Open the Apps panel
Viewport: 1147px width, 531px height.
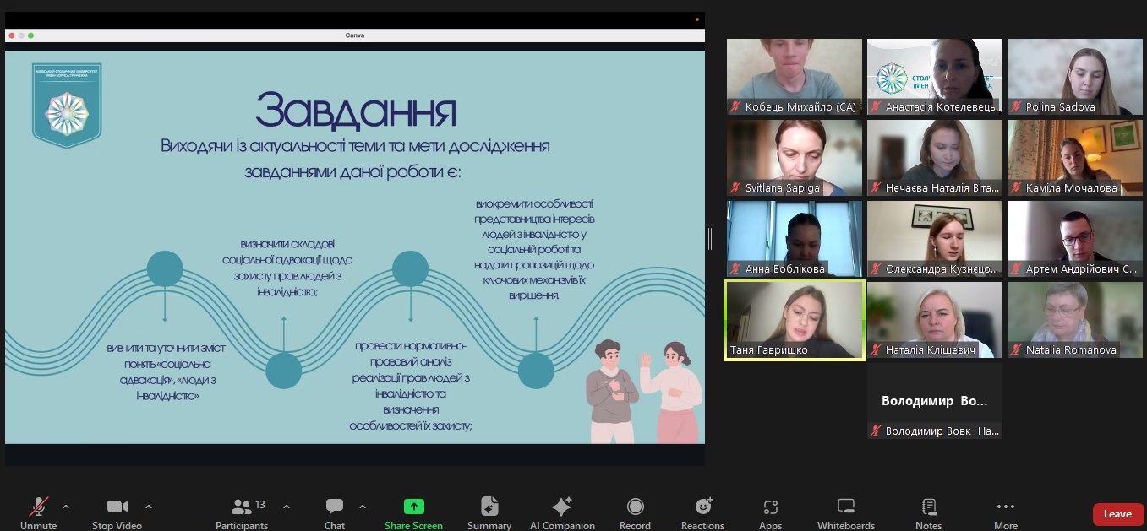770,507
